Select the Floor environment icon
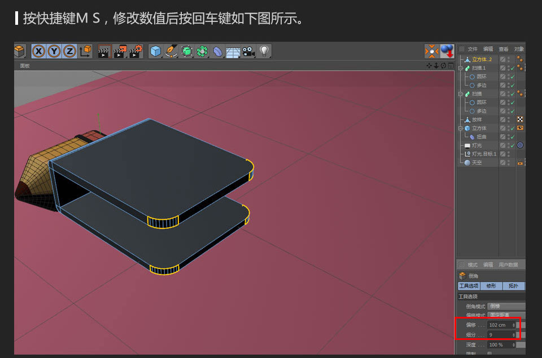Viewport: 542px width, 358px height. [233, 51]
